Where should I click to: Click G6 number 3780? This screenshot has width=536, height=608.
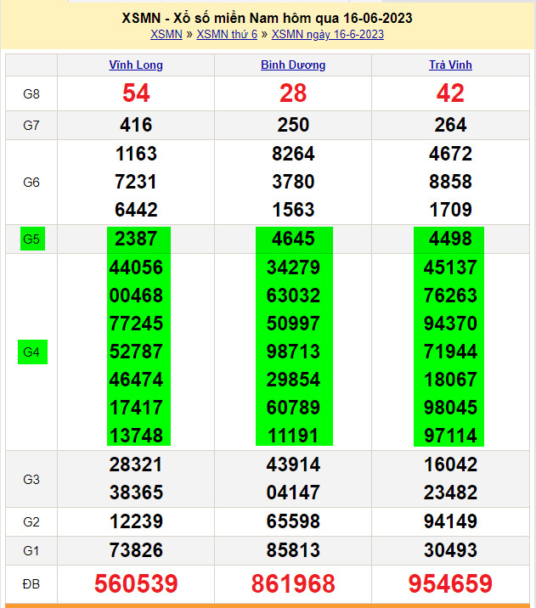(293, 182)
